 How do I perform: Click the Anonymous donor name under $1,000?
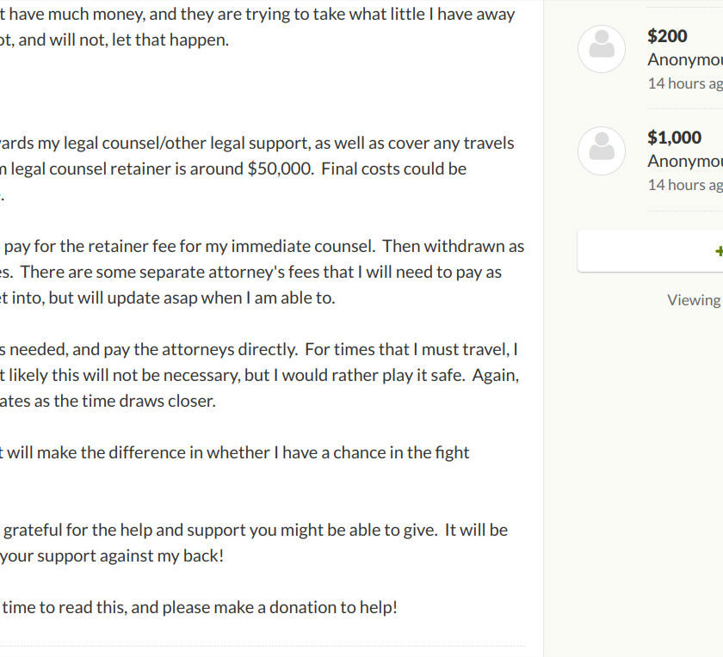tap(685, 161)
